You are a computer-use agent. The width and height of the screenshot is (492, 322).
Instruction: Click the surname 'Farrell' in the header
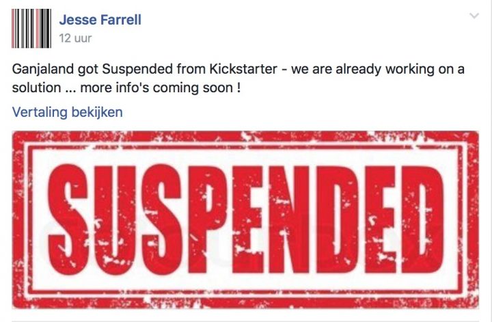point(121,20)
